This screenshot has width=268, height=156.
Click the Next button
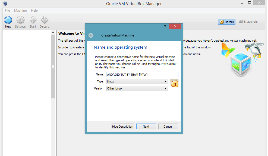[x=146, y=127]
